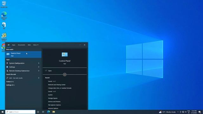
Task: Open recent item System
Action: click(50, 95)
